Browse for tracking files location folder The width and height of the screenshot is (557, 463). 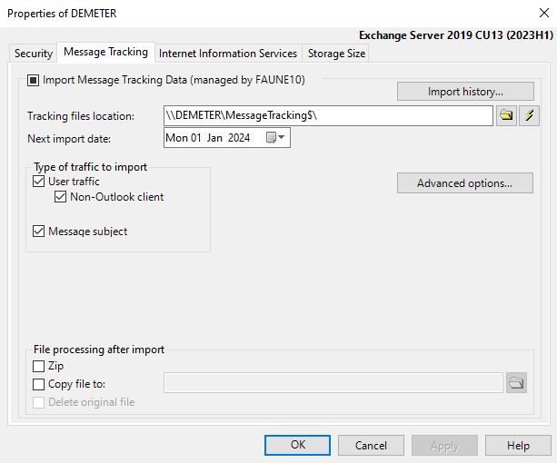[506, 115]
